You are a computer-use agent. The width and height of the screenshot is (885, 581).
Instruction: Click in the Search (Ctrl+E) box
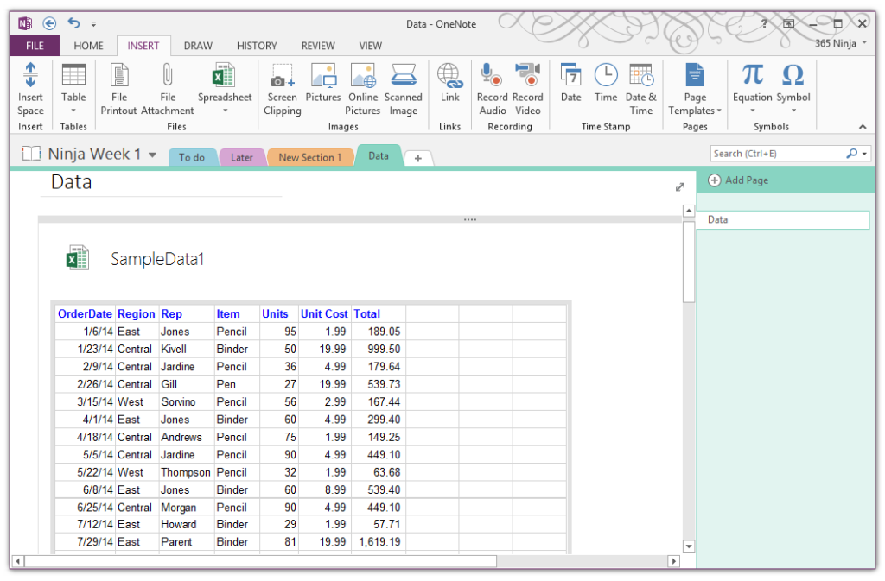[x=778, y=154]
